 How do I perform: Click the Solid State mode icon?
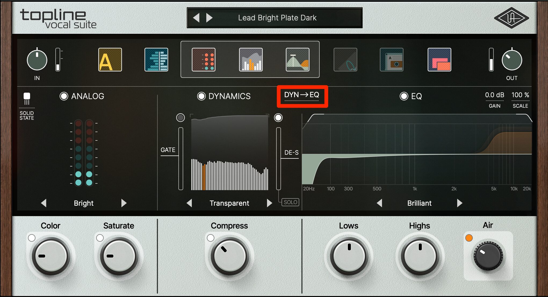coord(27,99)
